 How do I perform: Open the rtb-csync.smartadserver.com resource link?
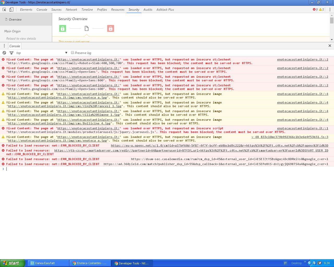[191, 150]
